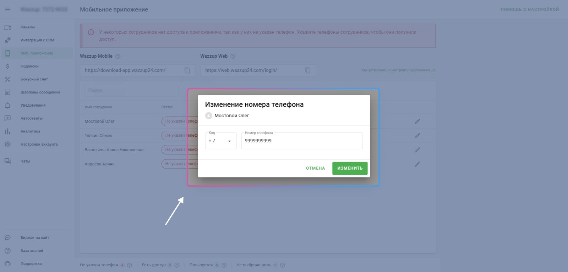This screenshot has width=568, height=272.
Task: Select Аналитика in the sidebar
Action: click(x=30, y=131)
